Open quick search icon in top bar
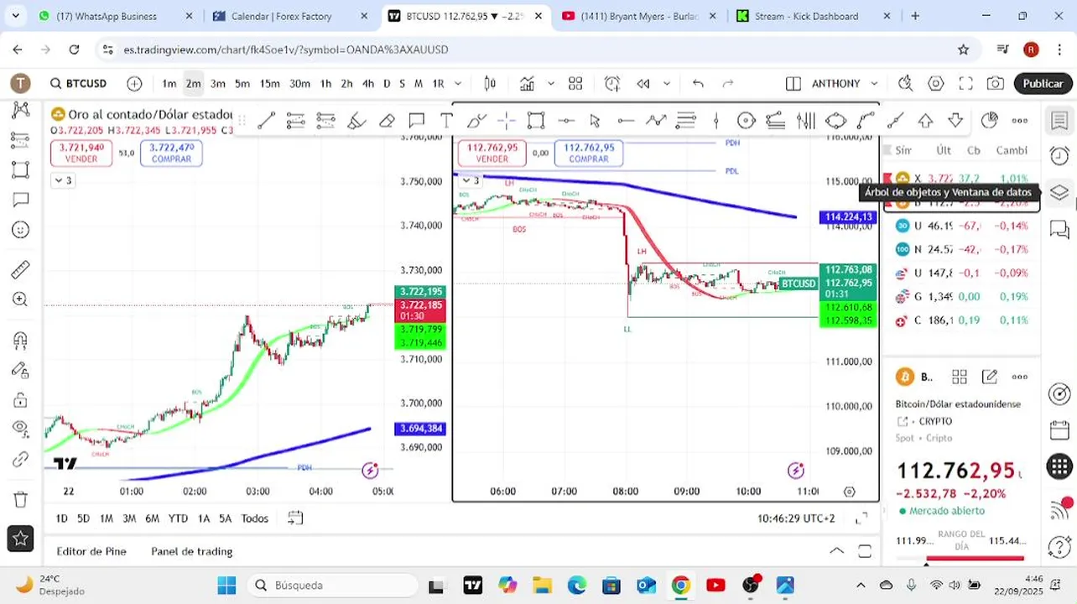This screenshot has height=604, width=1077. coord(905,83)
